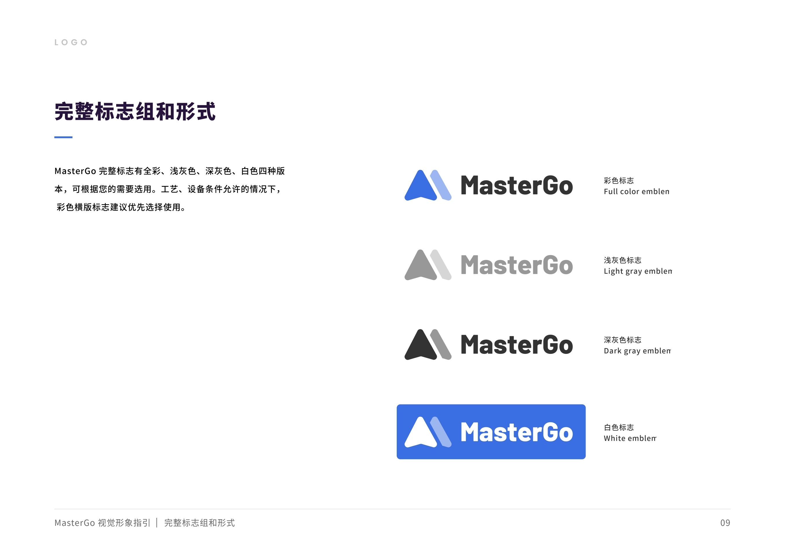Click the dark gray MasterGo wordmark

tap(517, 345)
